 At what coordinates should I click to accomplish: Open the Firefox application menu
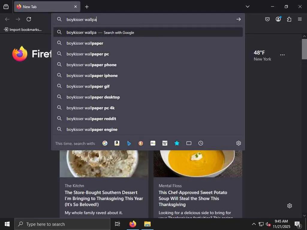point(300,19)
